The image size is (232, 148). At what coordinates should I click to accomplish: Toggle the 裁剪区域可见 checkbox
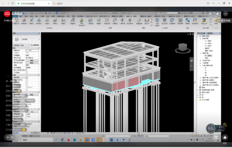27,80
